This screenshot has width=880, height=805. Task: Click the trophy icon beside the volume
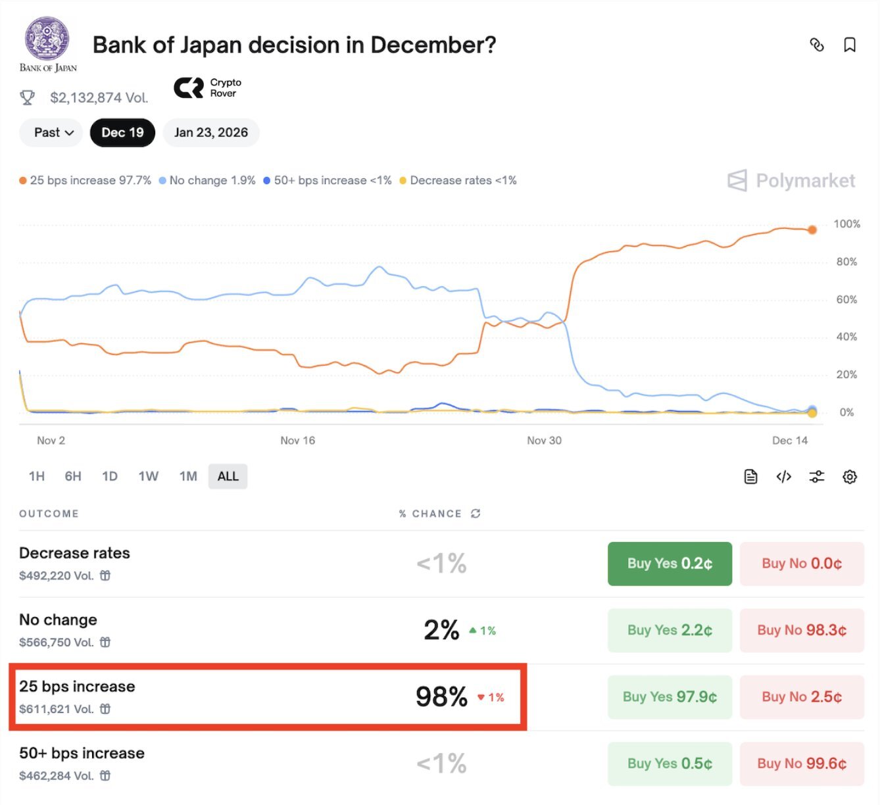tap(27, 97)
